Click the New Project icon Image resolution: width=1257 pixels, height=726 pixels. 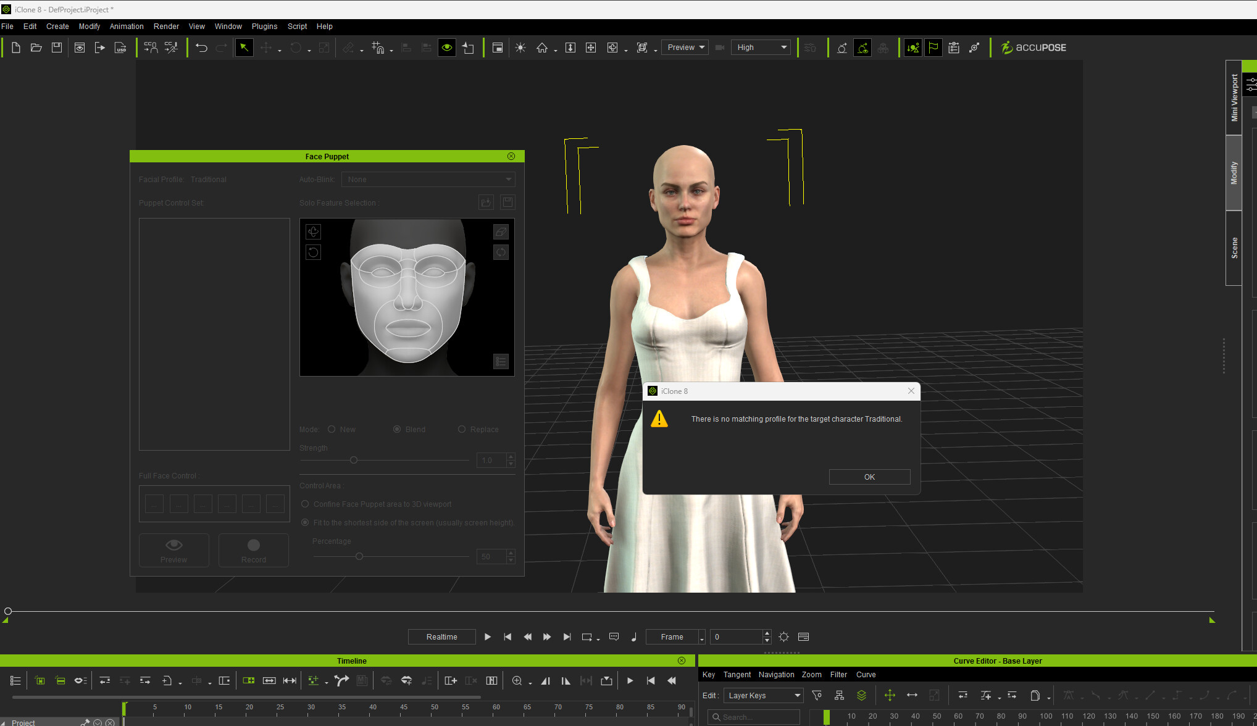click(x=16, y=48)
